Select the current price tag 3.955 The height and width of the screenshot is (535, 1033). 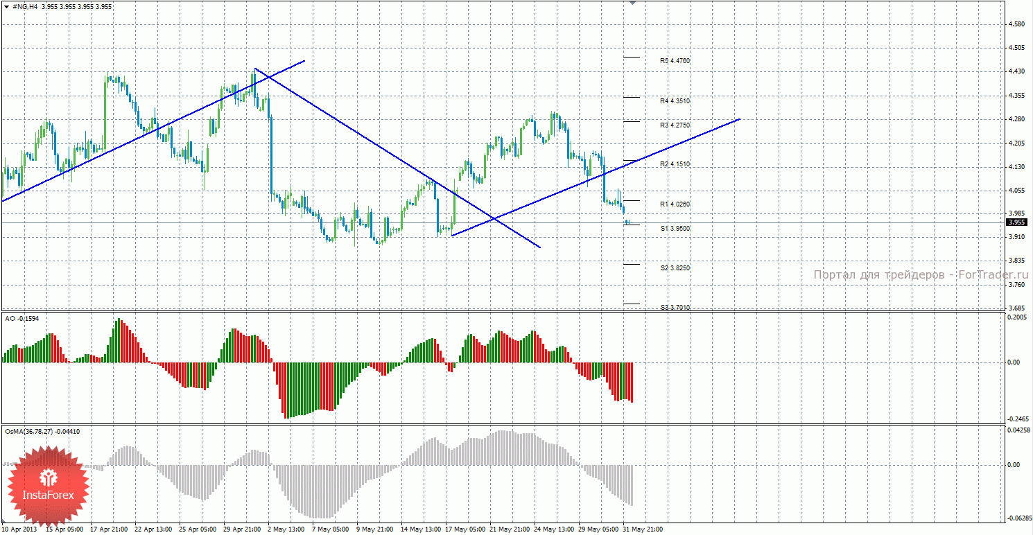[1016, 222]
